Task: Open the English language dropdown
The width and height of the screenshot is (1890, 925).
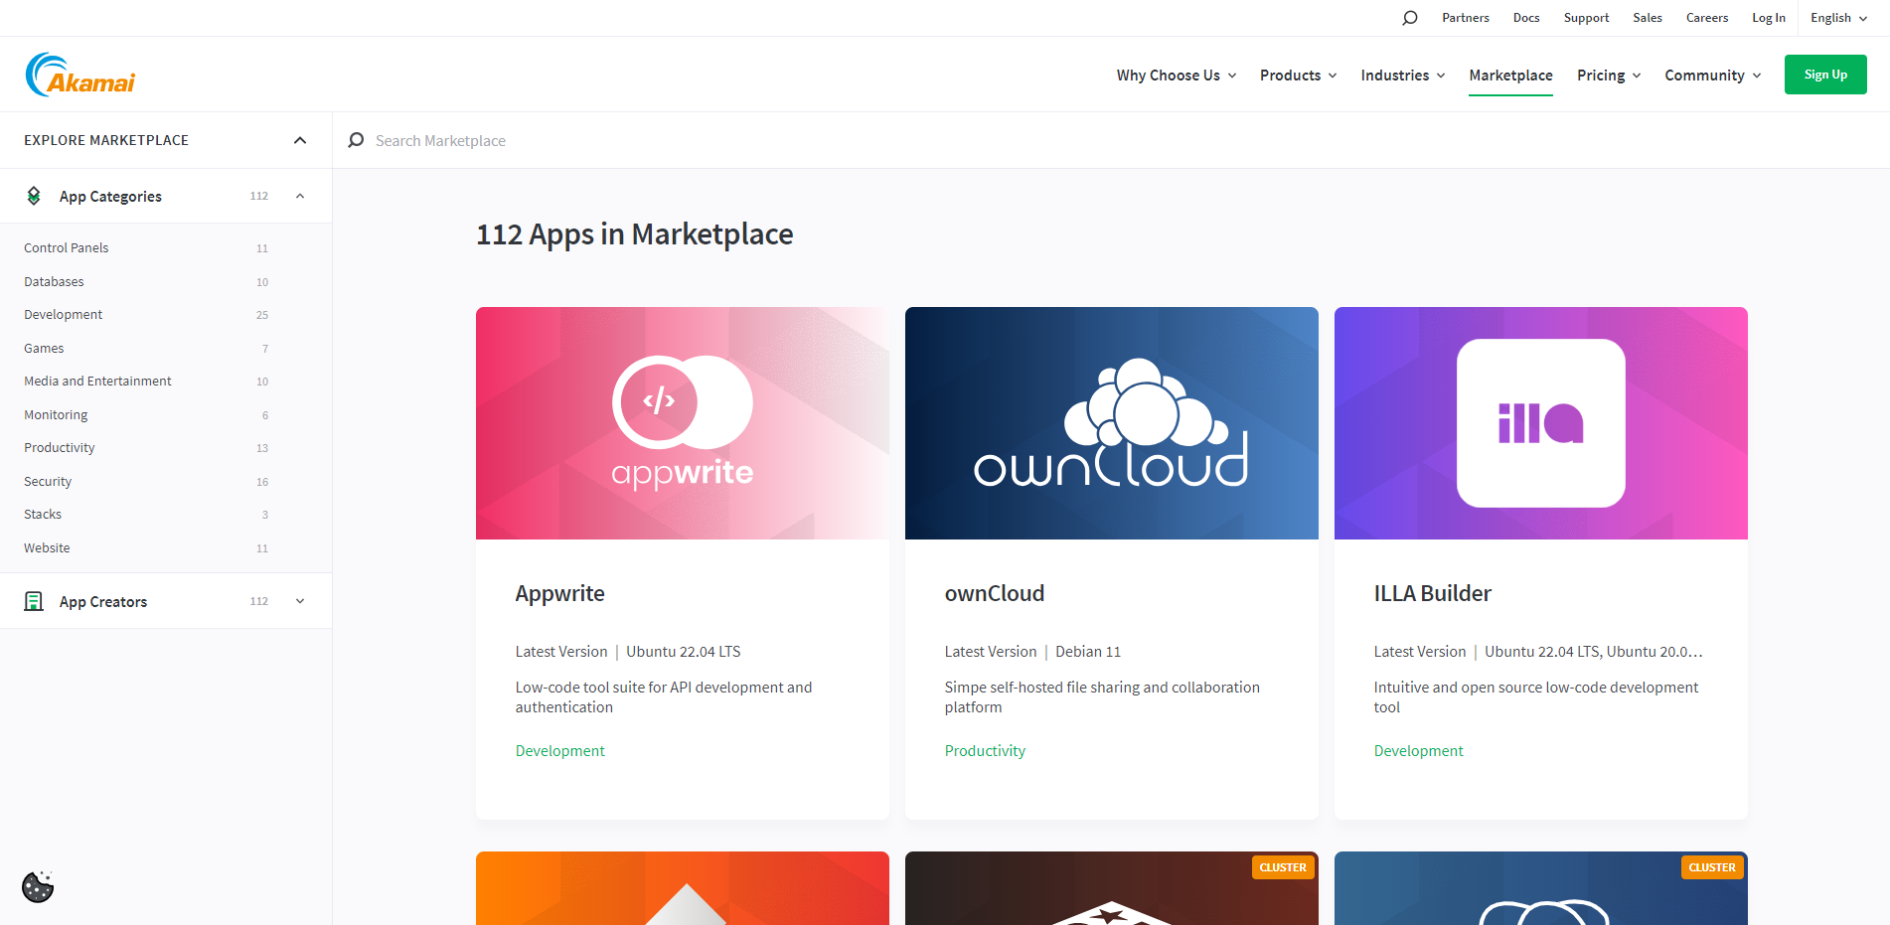Action: (x=1838, y=18)
